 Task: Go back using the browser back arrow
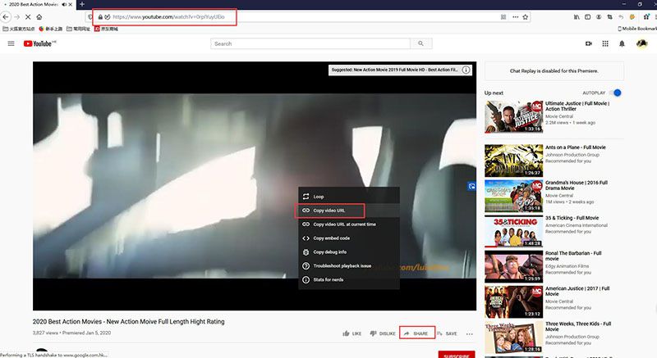click(6, 16)
